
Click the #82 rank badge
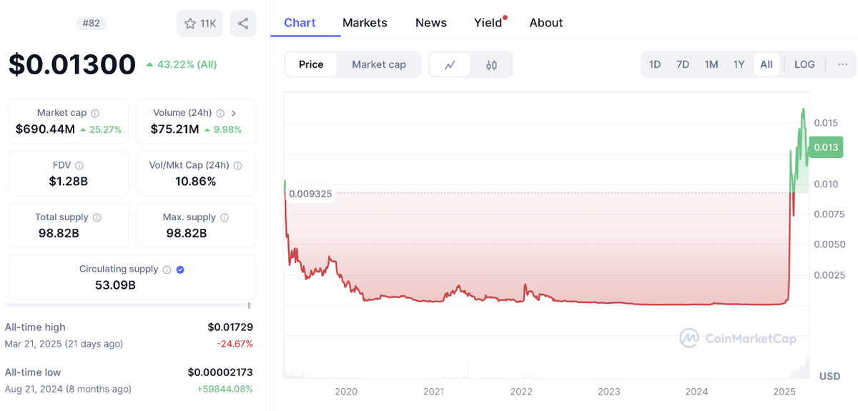point(89,24)
